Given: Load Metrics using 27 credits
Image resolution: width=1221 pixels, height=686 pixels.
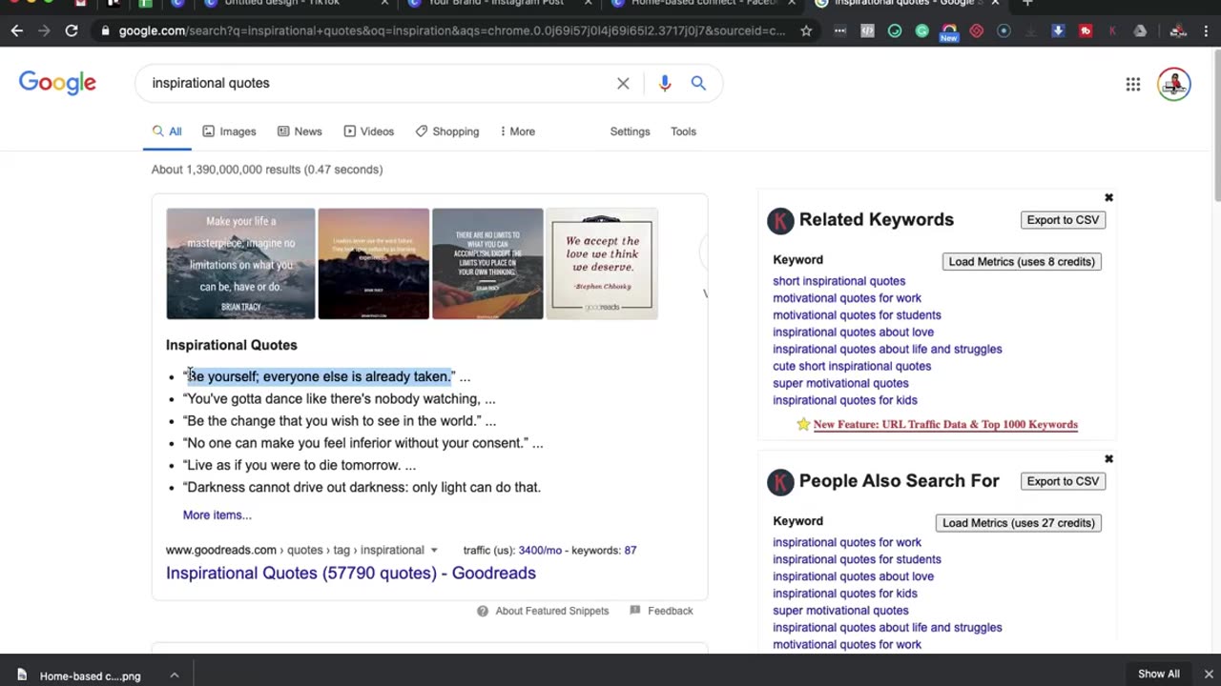Looking at the screenshot, I should [1019, 522].
